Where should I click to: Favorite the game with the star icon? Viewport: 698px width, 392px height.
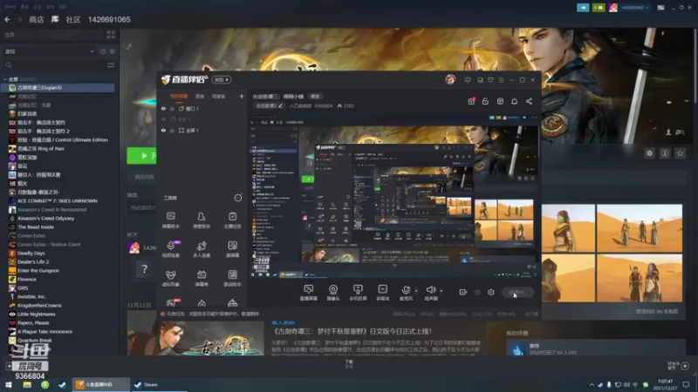680,153
